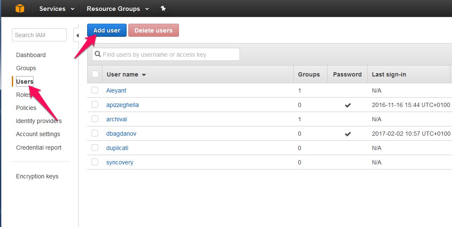Image resolution: width=452 pixels, height=227 pixels.
Task: Expand the Resource Groups dropdown
Action: click(118, 8)
